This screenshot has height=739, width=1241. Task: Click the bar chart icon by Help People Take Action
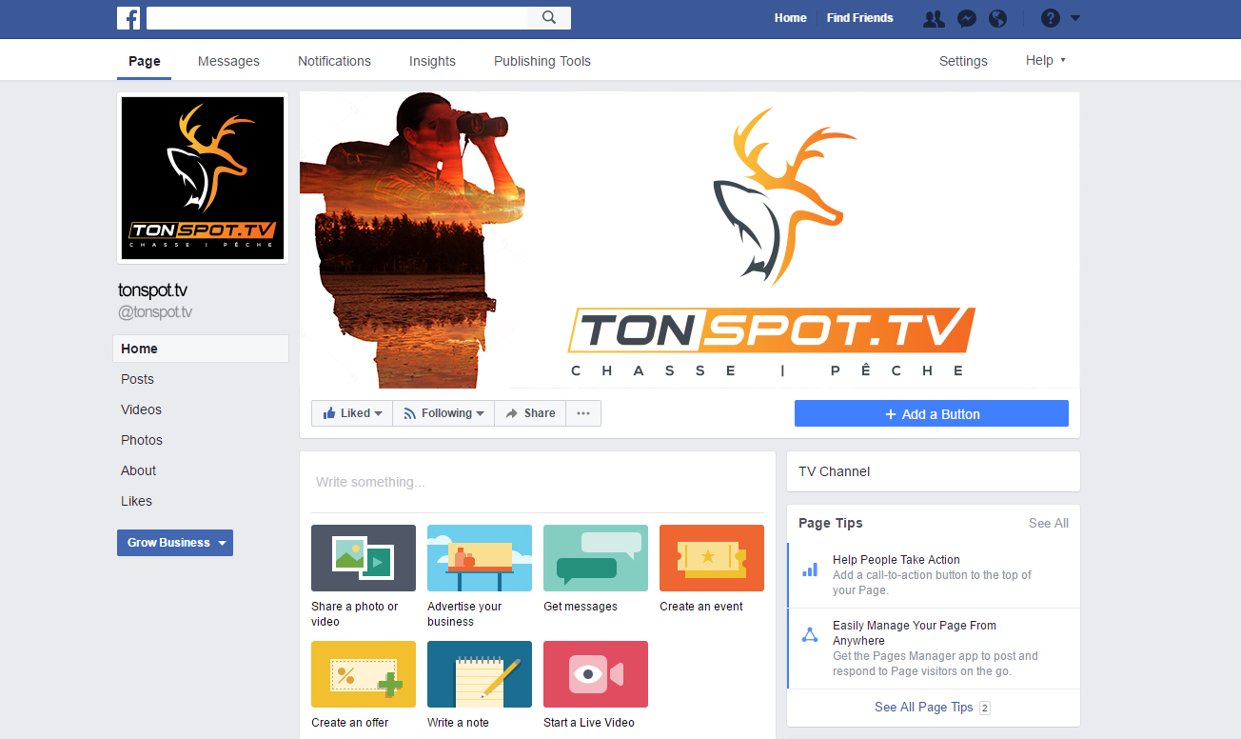(x=810, y=569)
